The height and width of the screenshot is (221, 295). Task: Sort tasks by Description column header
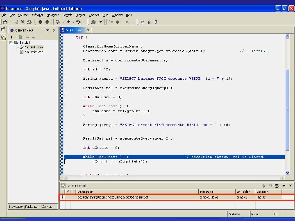click(85, 191)
